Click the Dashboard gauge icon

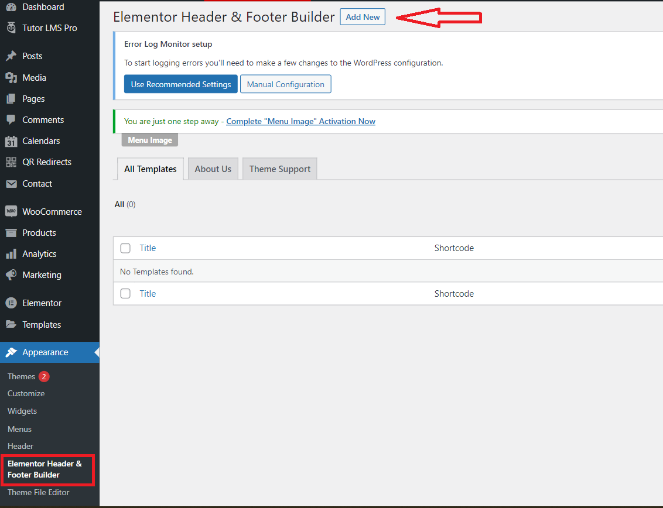coord(11,7)
